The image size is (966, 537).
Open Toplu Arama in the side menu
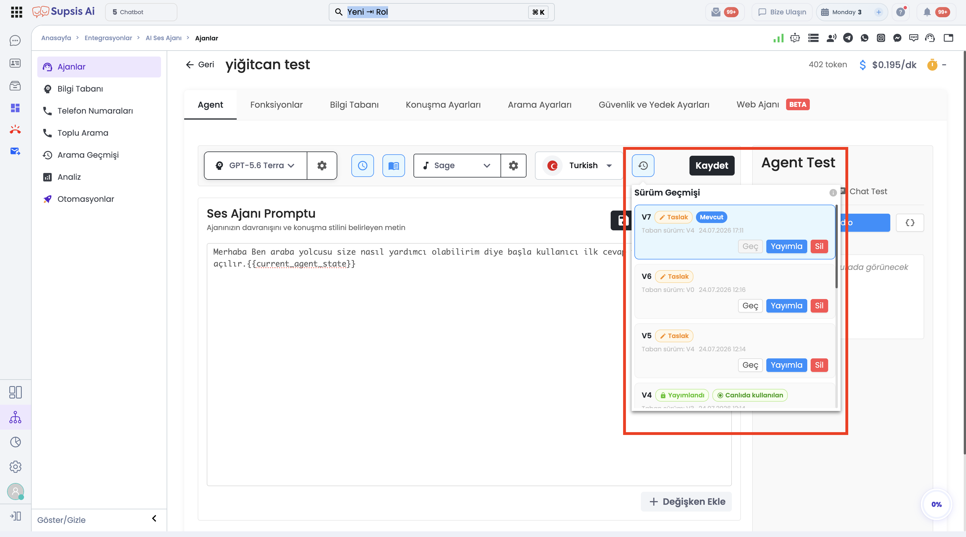[99, 133]
